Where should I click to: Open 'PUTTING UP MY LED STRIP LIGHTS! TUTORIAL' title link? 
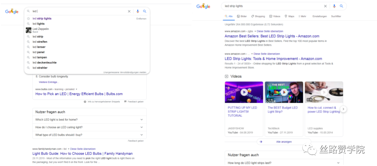click(x=242, y=111)
